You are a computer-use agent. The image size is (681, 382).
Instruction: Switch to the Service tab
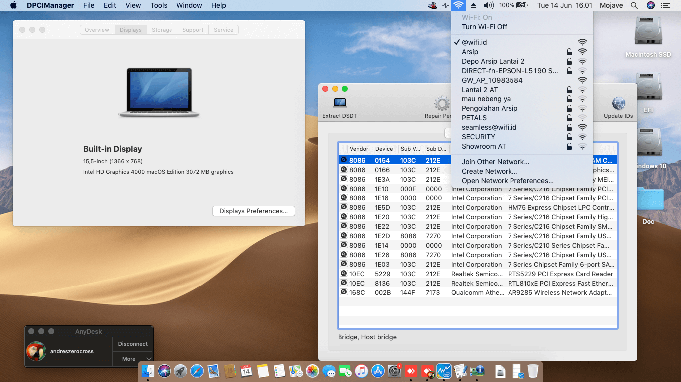click(223, 30)
